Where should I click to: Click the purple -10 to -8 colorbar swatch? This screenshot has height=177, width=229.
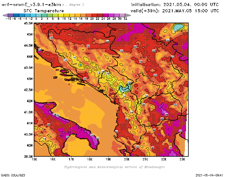[x=11, y=15]
